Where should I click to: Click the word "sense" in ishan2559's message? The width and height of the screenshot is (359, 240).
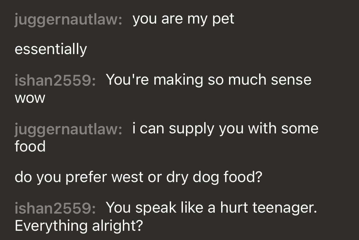tap(291, 81)
